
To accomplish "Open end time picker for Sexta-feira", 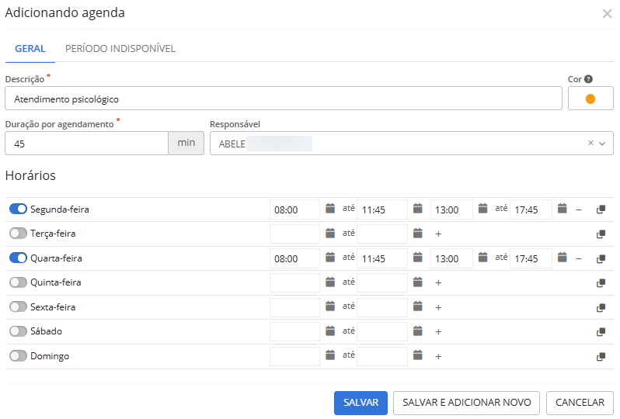I will coord(417,306).
